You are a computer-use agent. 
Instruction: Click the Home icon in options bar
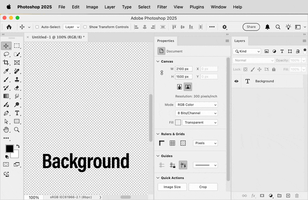pyautogui.click(x=9, y=27)
